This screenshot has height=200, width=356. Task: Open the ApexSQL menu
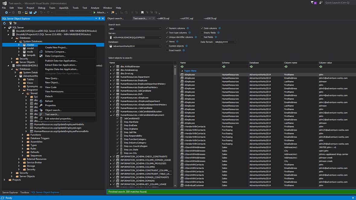point(64,8)
